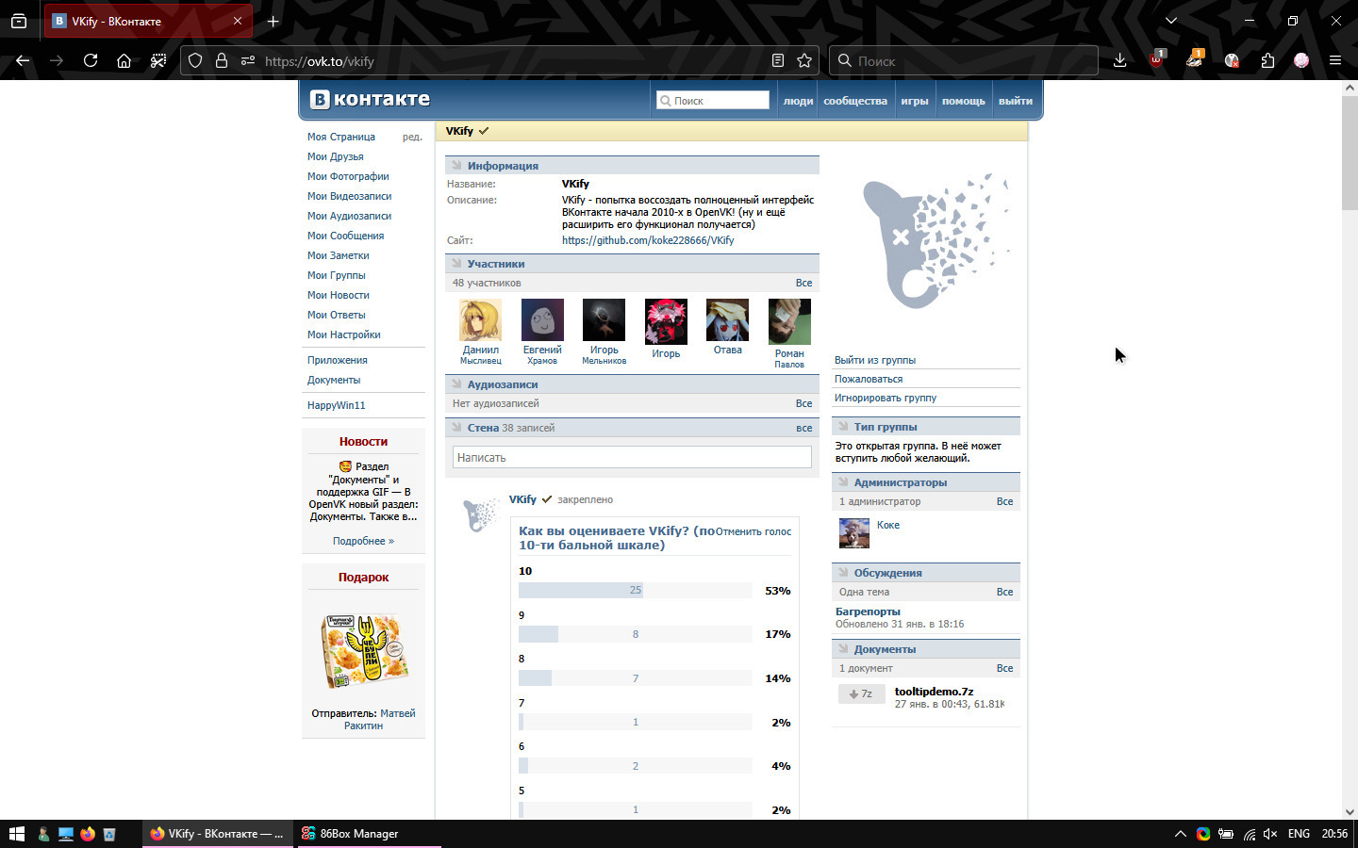This screenshot has width=1358, height=848.
Task: Go to Мои Друзья in the sidebar
Action: 336,156
